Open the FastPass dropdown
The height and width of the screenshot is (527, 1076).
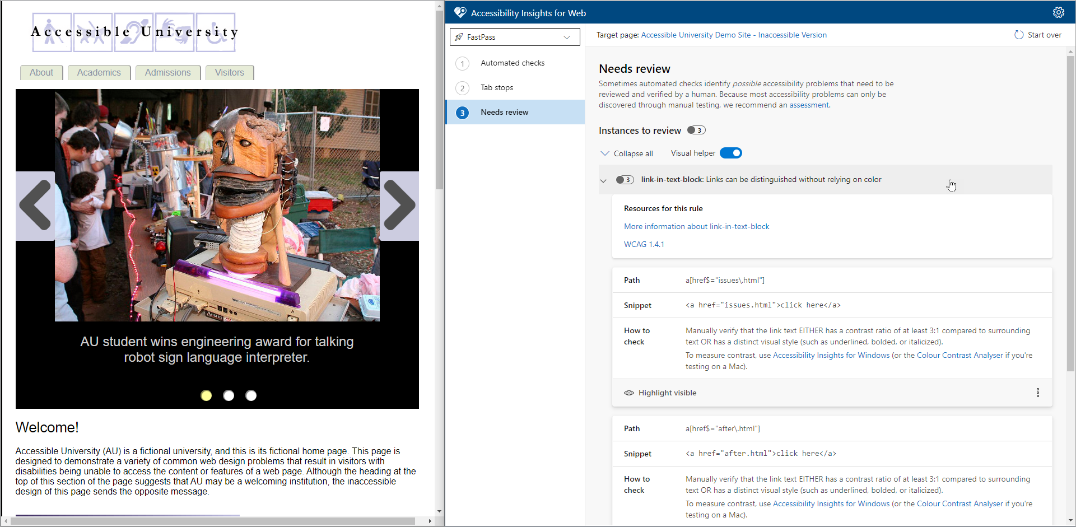pos(515,37)
